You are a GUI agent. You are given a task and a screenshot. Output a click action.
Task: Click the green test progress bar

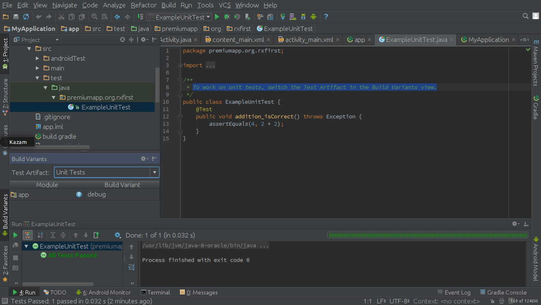pos(428,235)
